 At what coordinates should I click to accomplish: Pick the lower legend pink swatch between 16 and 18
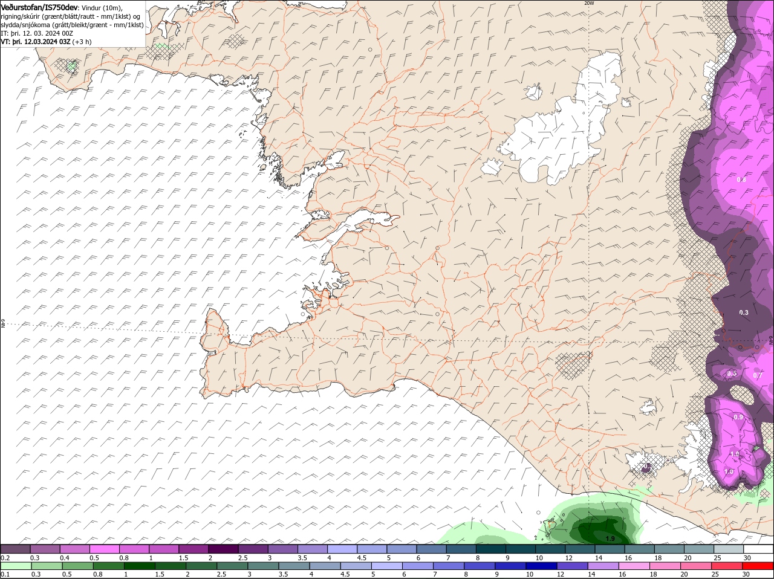point(634,566)
